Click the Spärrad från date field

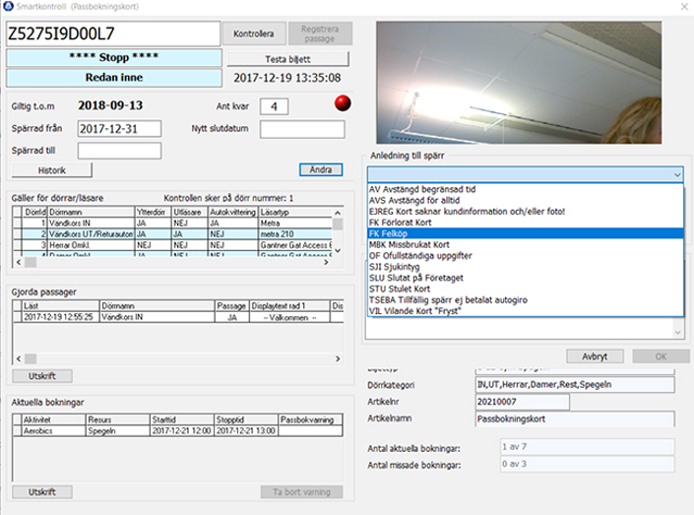click(119, 129)
